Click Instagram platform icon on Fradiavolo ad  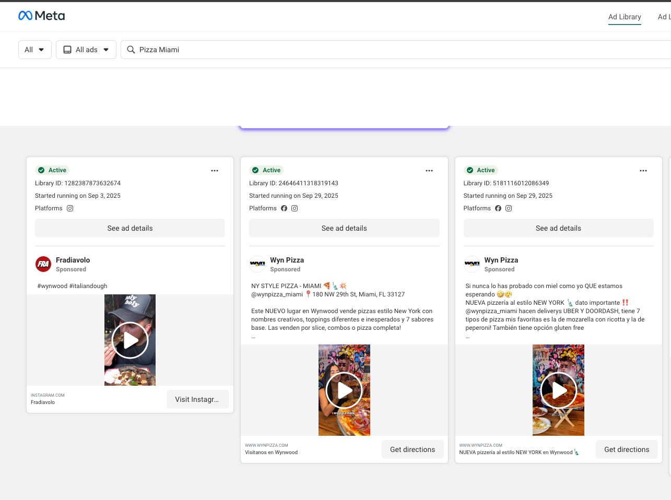click(70, 208)
